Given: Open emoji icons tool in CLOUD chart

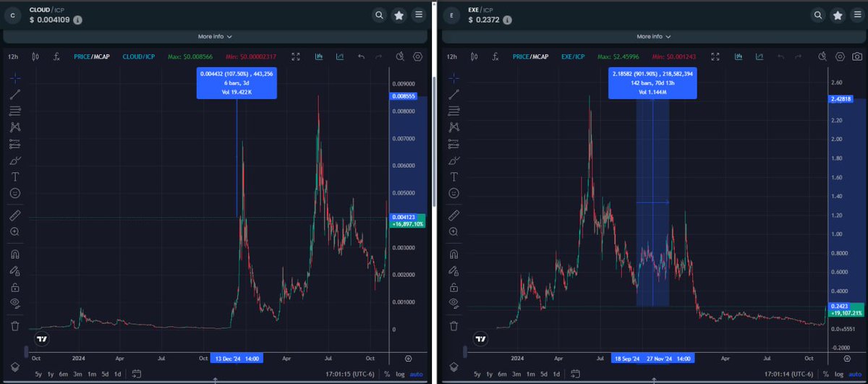Looking at the screenshot, I should pyautogui.click(x=16, y=193).
